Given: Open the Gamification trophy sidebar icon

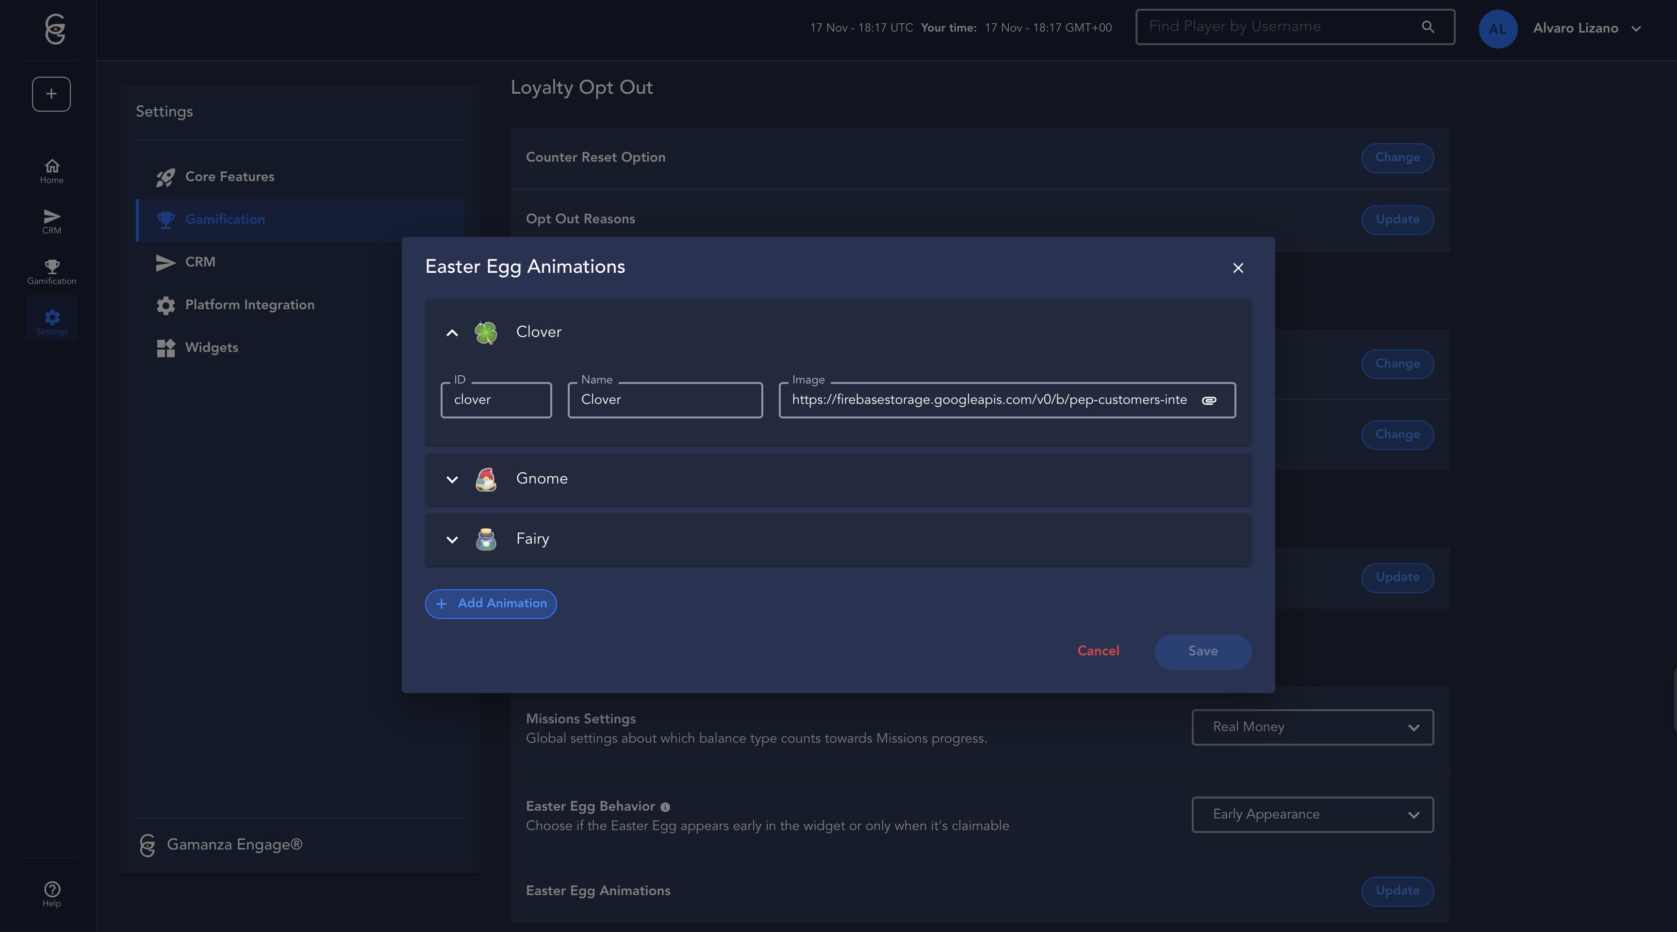Looking at the screenshot, I should (51, 271).
